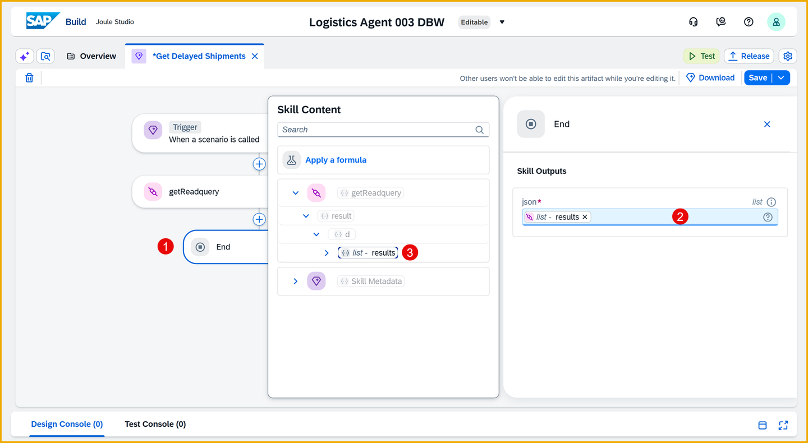This screenshot has width=808, height=443.
Task: Close the Get Delayed Shipments tab
Action: (255, 56)
